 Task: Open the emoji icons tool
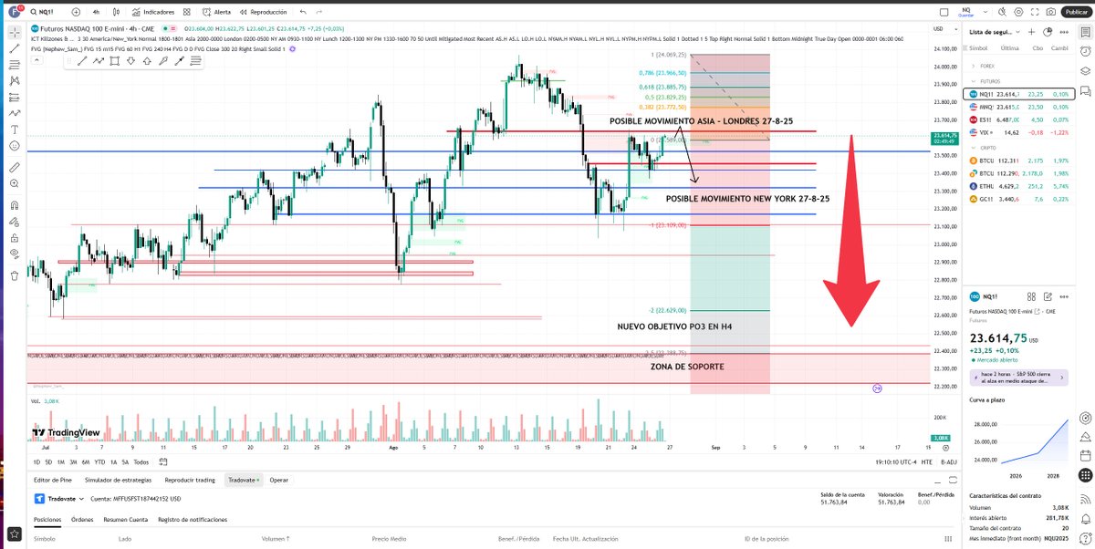coord(15,146)
